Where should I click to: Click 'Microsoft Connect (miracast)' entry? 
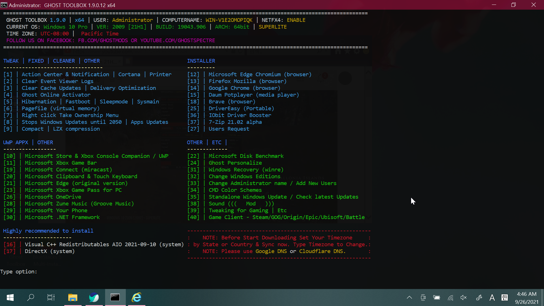point(68,170)
